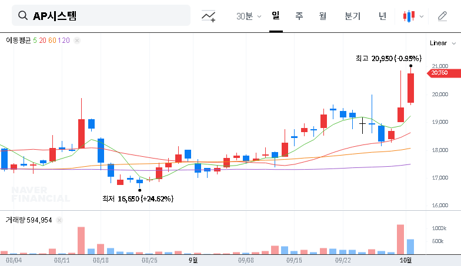Switch to the 주 weekly tab
This screenshot has width=461, height=266.
[299, 16]
